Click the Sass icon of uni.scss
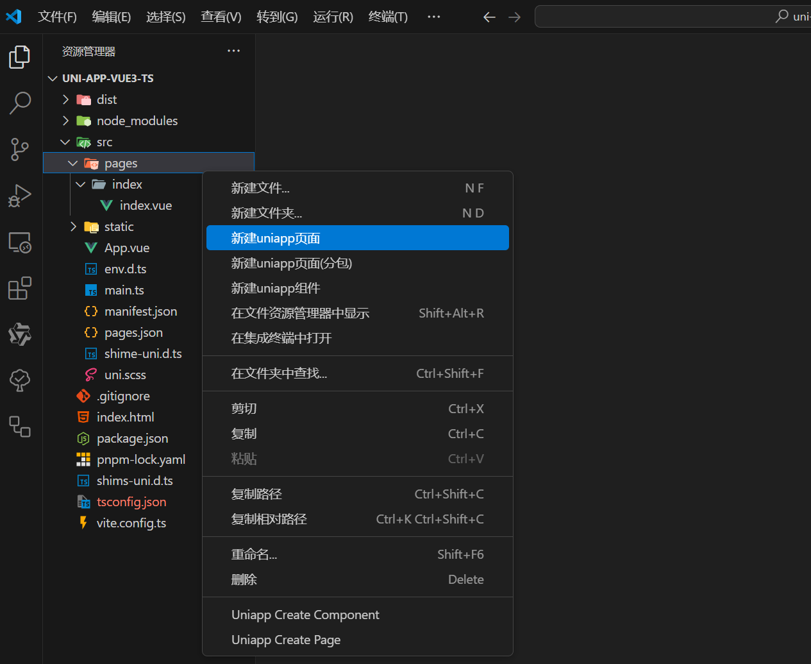The image size is (811, 664). (x=91, y=375)
